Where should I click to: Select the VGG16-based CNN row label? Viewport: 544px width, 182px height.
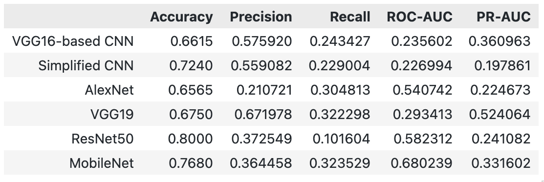click(73, 41)
